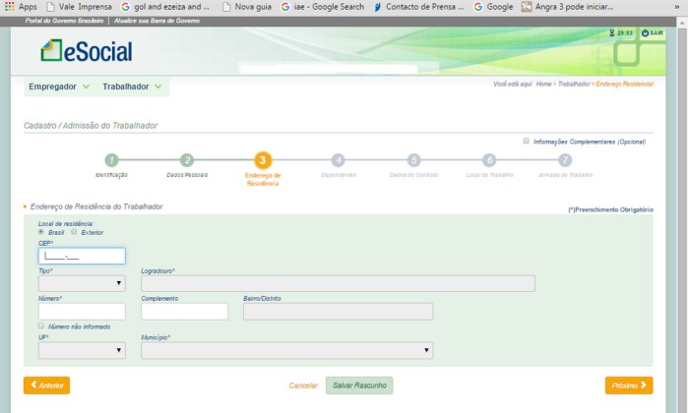
Task: Click the eSocial logo
Action: click(x=86, y=51)
